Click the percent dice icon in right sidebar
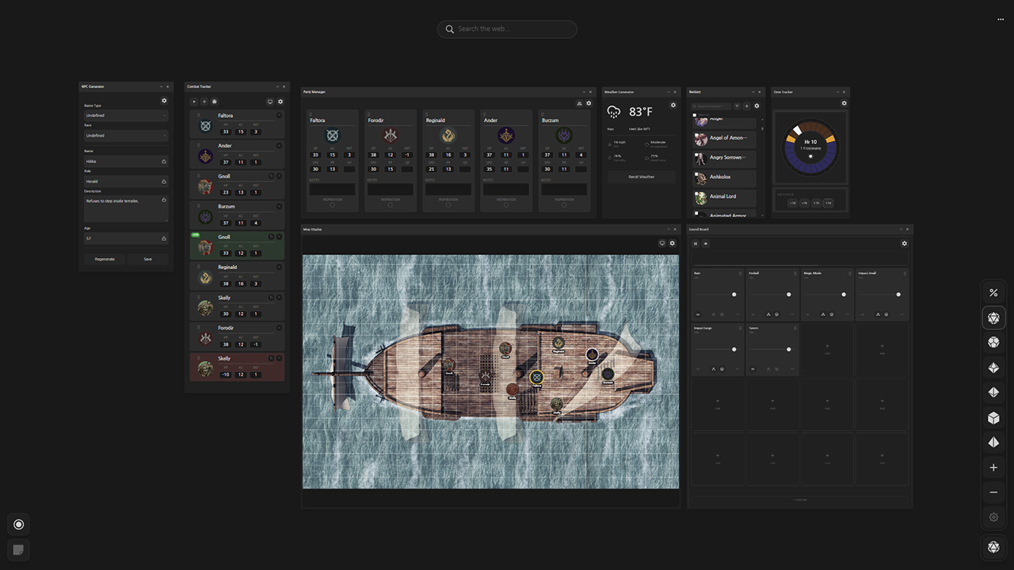The height and width of the screenshot is (570, 1014). (x=993, y=293)
